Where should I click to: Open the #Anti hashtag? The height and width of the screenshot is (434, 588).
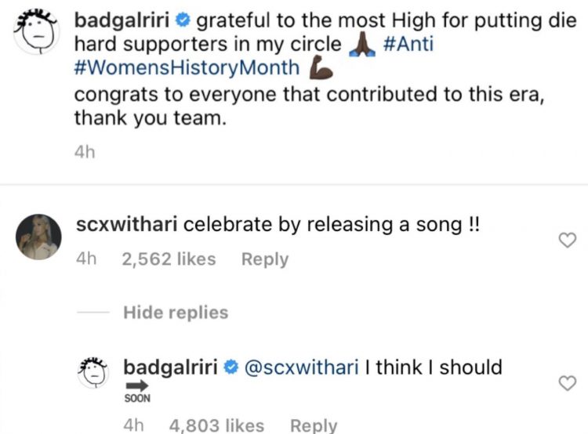coord(410,44)
